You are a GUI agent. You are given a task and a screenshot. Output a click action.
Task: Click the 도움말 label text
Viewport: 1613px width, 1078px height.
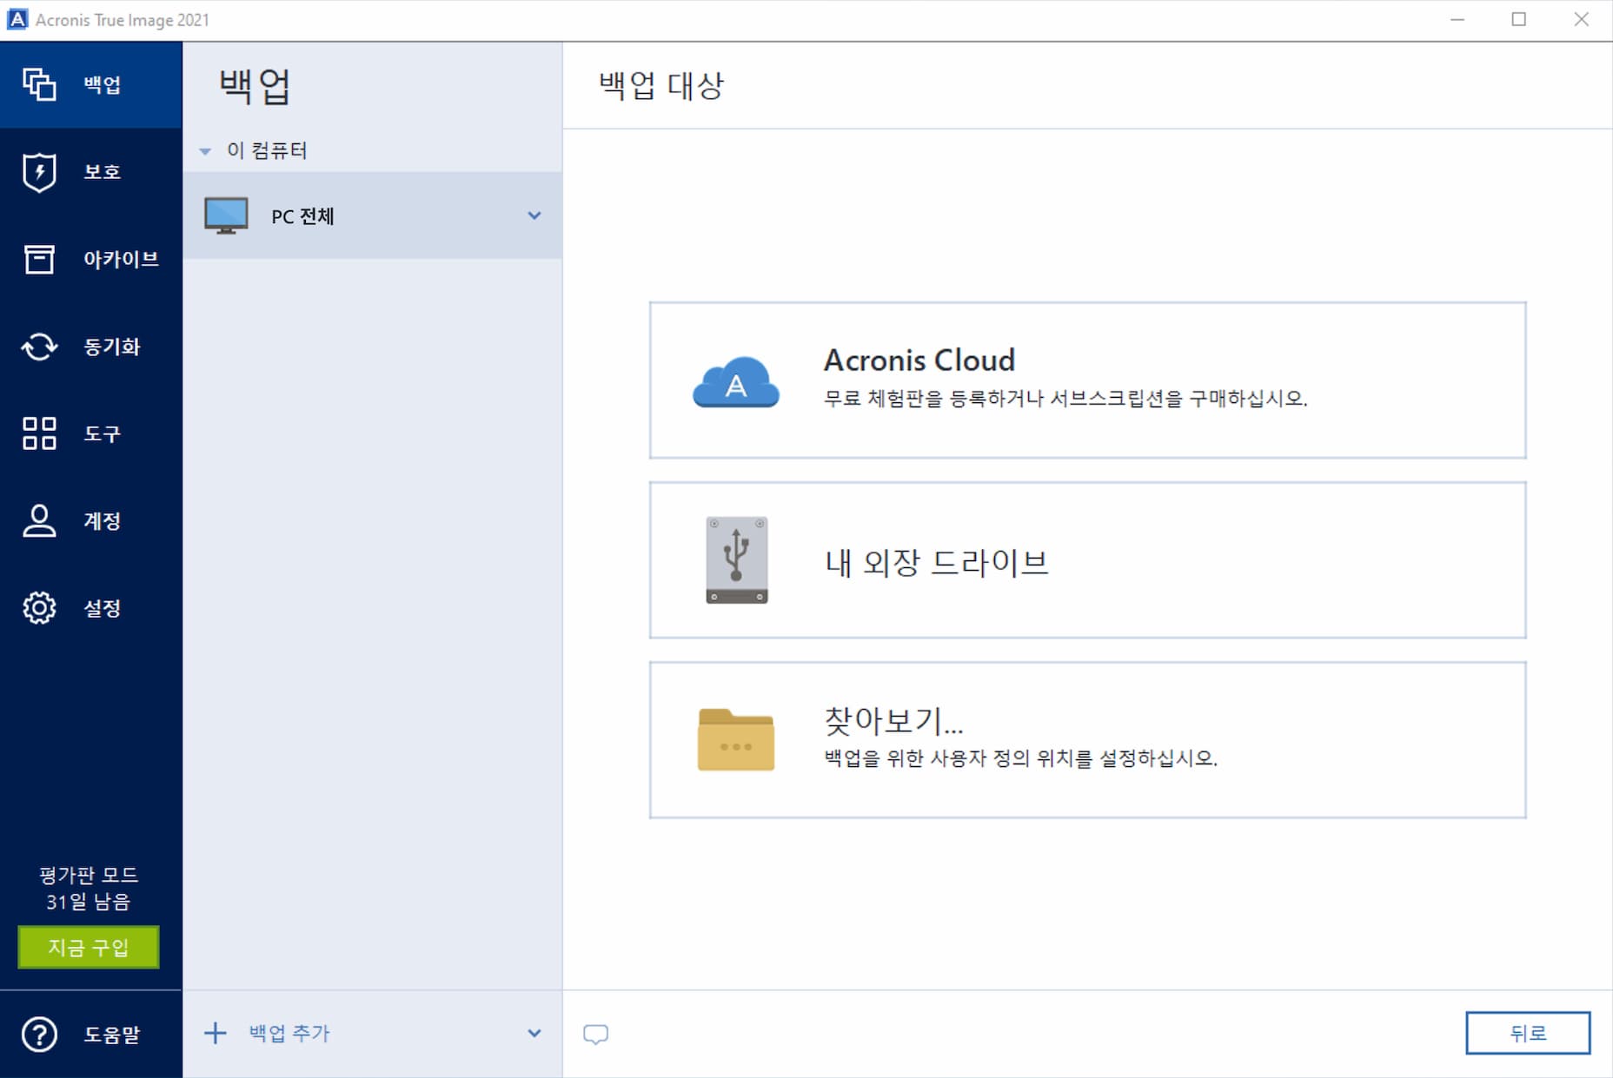pos(111,1035)
